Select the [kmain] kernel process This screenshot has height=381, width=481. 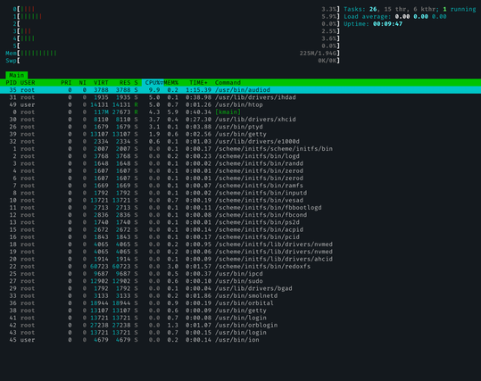(241, 112)
